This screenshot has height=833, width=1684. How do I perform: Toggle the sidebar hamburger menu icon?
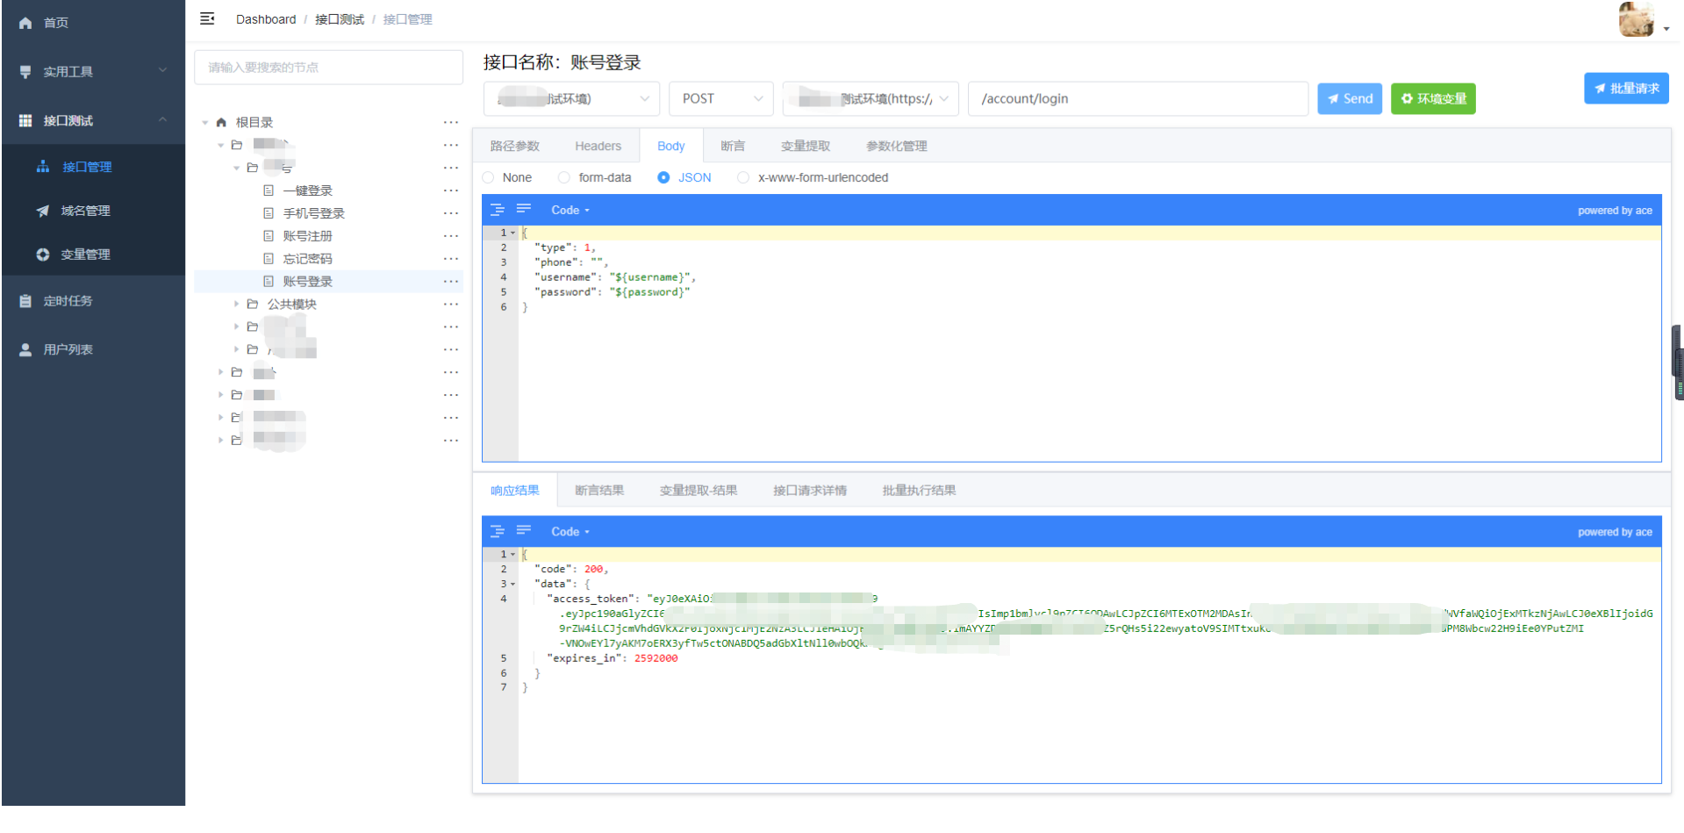tap(207, 18)
